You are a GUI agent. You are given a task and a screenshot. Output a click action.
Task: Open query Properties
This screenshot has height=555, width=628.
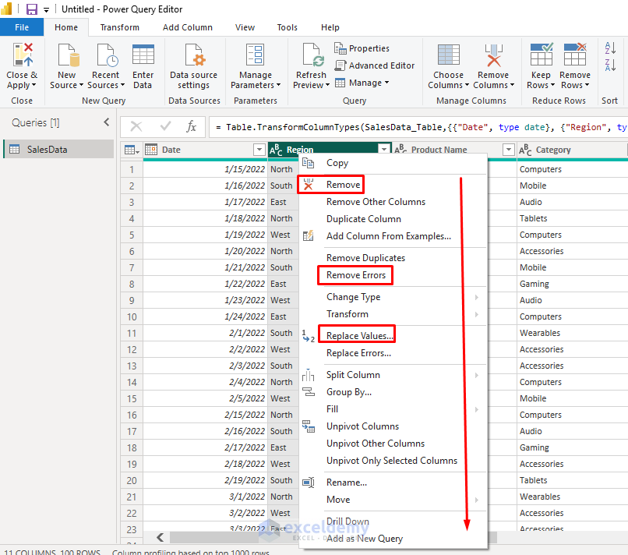click(x=362, y=48)
